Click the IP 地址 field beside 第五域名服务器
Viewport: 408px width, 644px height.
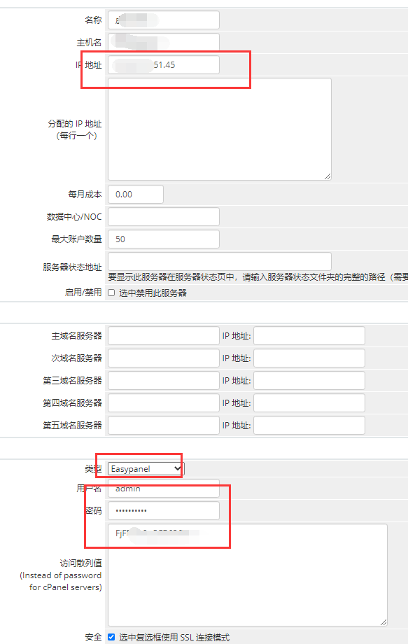click(309, 425)
